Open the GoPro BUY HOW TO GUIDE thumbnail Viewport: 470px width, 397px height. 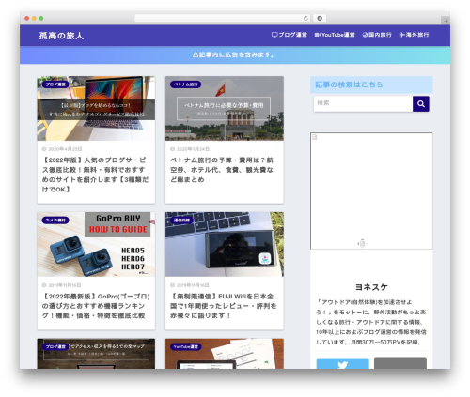click(96, 244)
